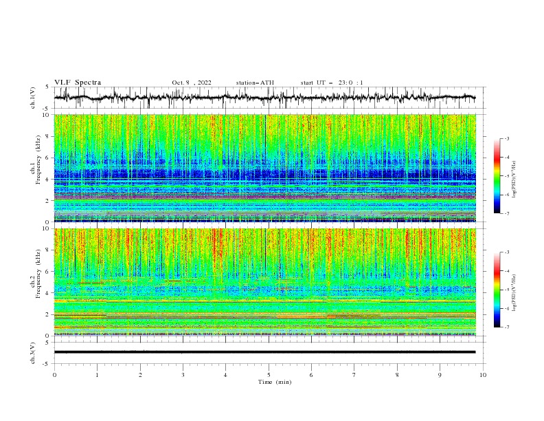The image size is (544, 421).
Task: Click inside the ch.1 spectrogram panel
Action: point(265,168)
